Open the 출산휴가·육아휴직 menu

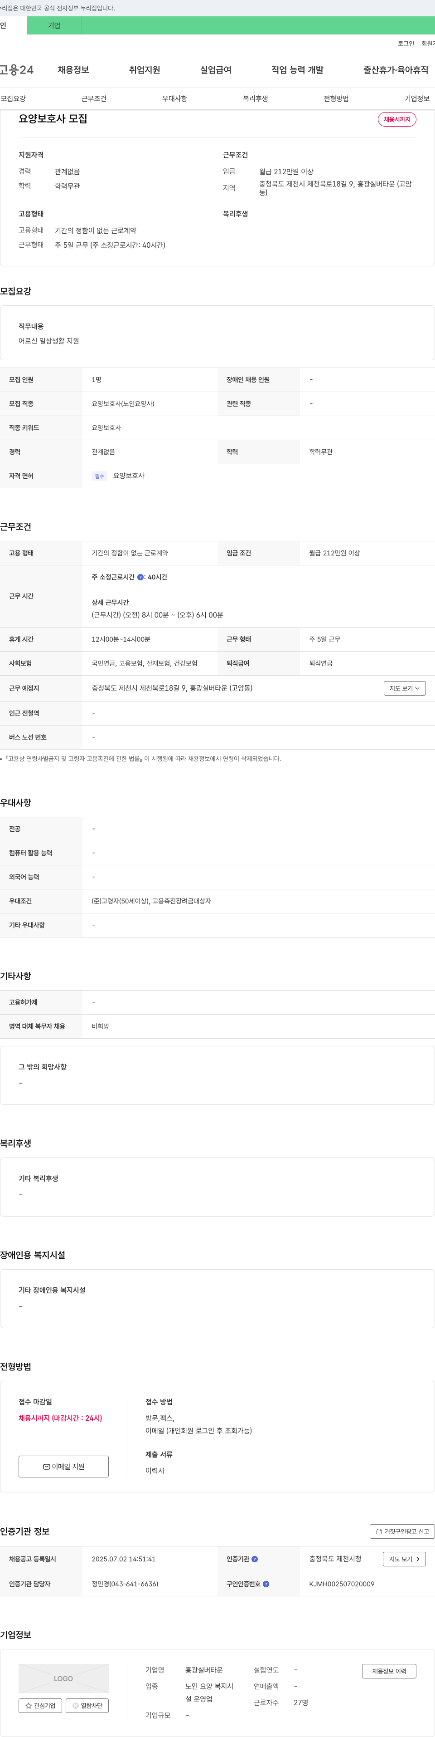396,69
